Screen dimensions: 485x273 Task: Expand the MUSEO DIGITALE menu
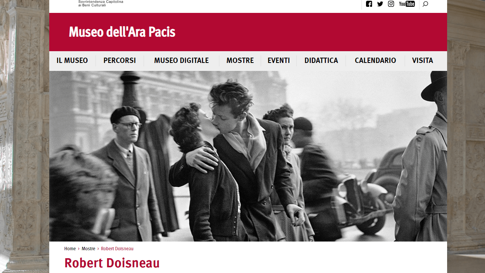coord(181,61)
